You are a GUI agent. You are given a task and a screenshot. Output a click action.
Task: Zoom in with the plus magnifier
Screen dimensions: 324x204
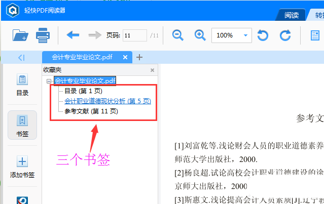[x=200, y=35]
